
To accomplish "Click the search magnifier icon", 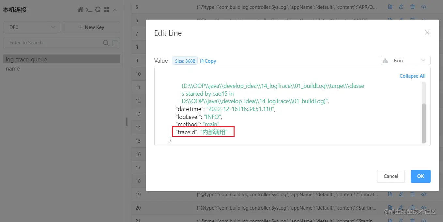I will click(x=106, y=43).
